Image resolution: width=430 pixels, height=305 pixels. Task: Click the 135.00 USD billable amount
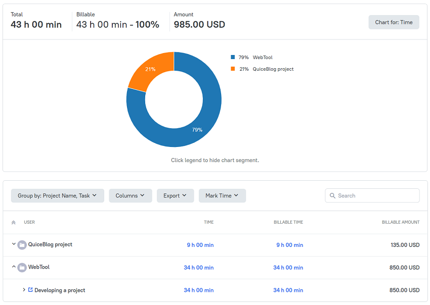point(405,245)
